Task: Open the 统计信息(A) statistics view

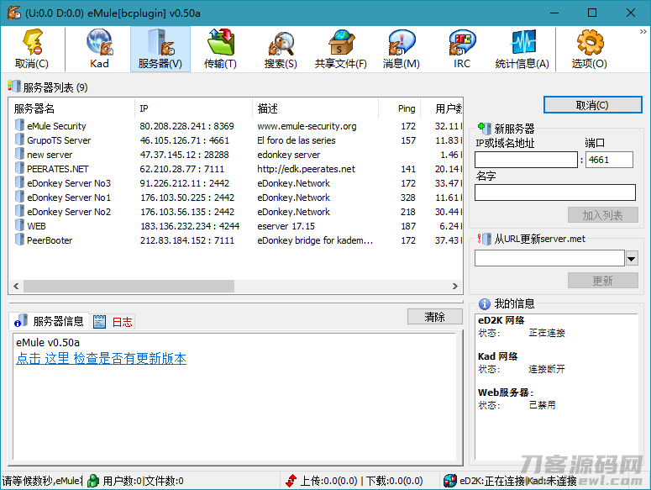Action: (x=522, y=49)
